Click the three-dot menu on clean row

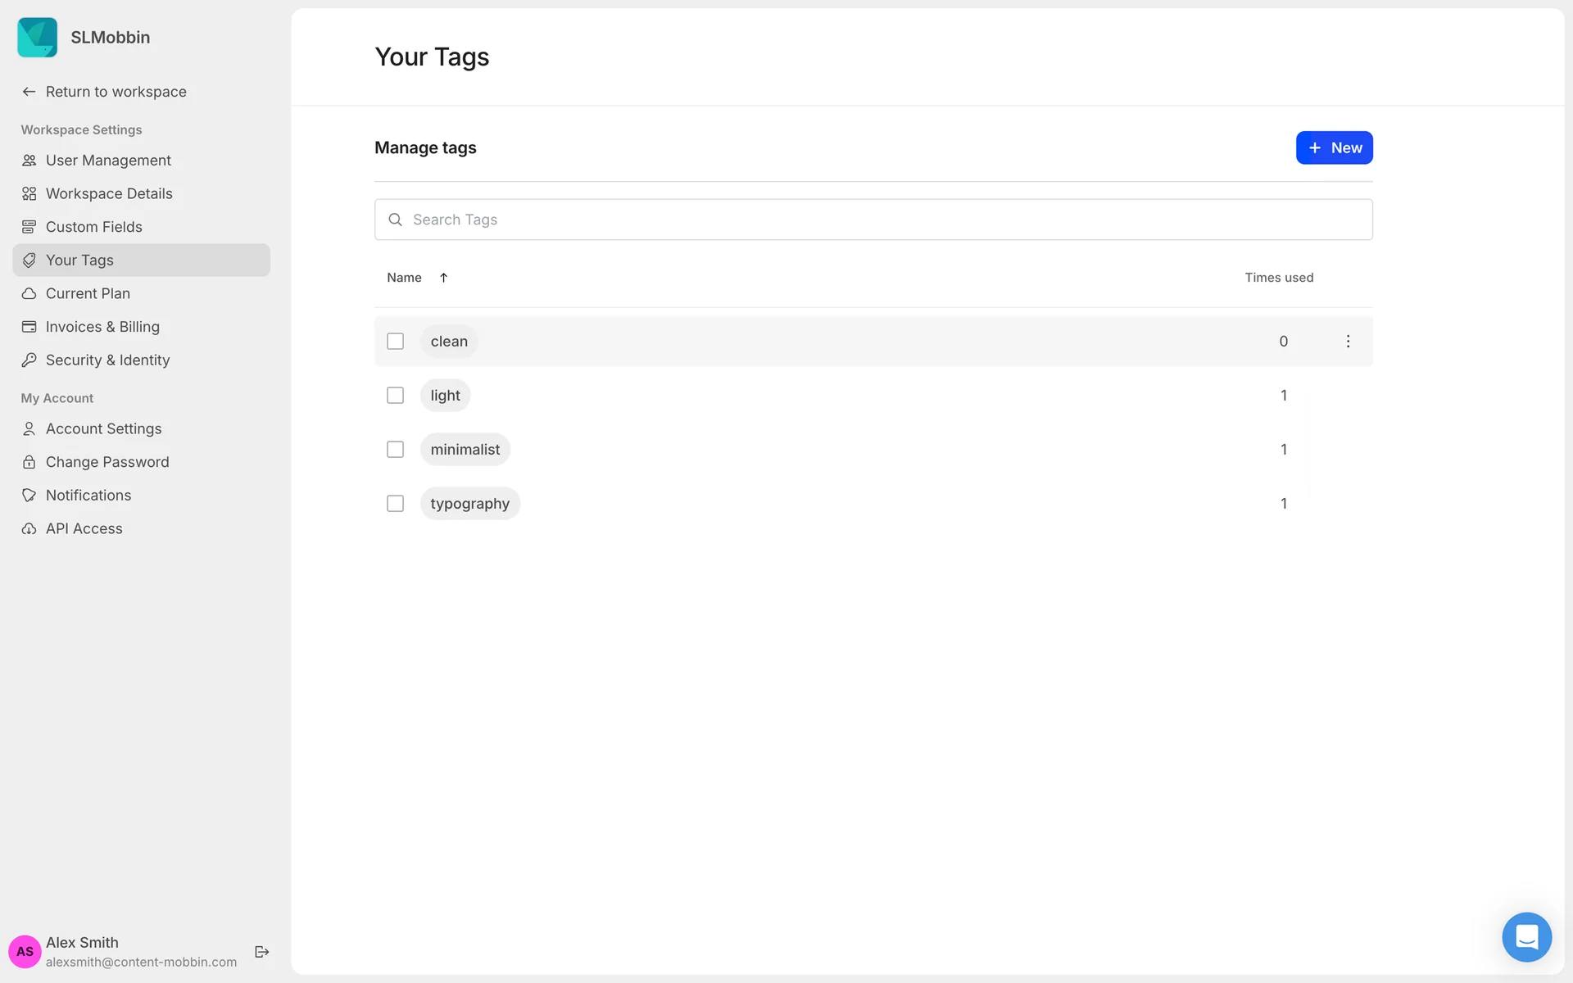pos(1348,342)
